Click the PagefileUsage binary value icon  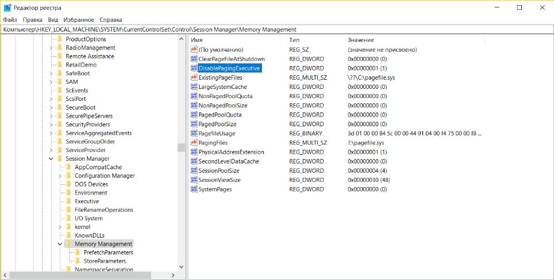194,133
